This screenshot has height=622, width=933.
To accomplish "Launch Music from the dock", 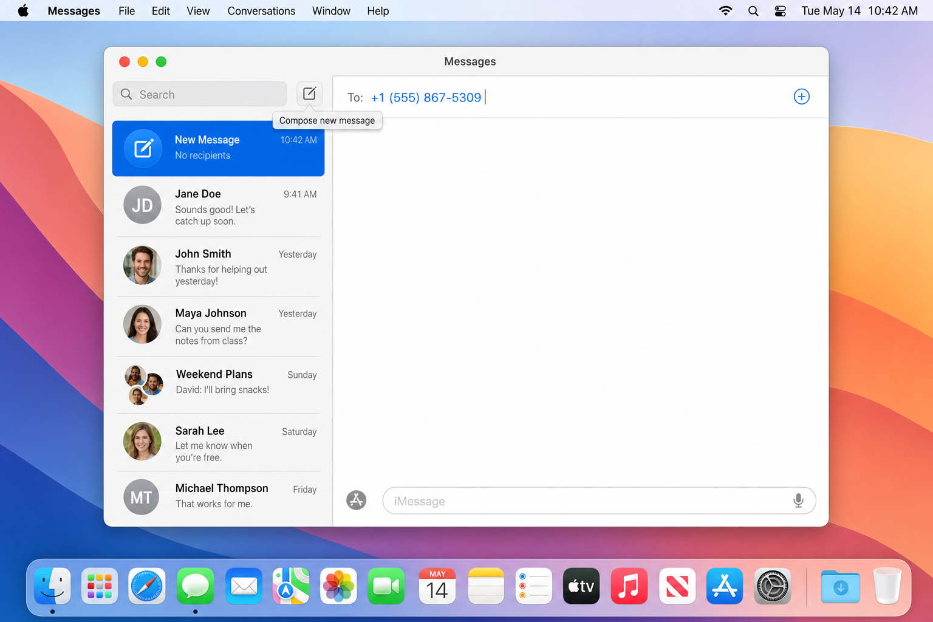I will pos(629,586).
